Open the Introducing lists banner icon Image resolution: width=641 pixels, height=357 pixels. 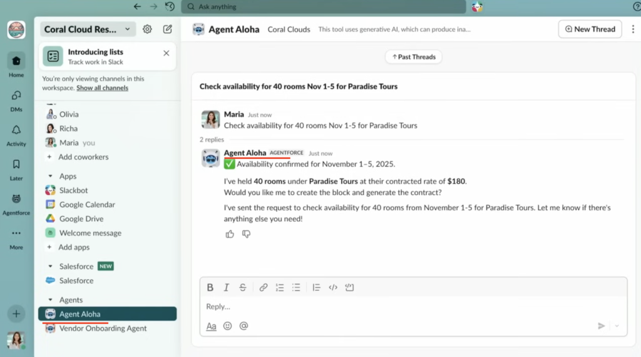coord(53,56)
